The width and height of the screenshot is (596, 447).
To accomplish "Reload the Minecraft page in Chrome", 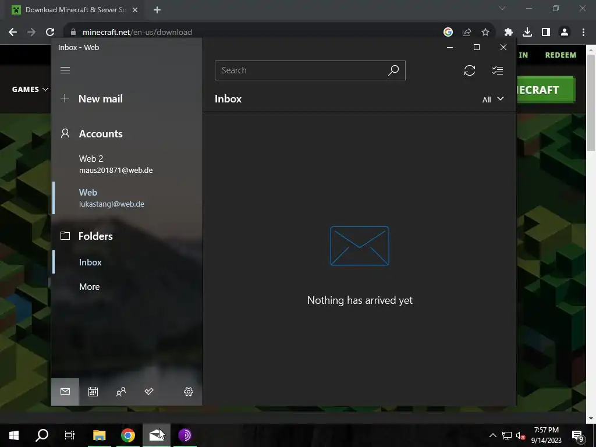I will point(50,33).
